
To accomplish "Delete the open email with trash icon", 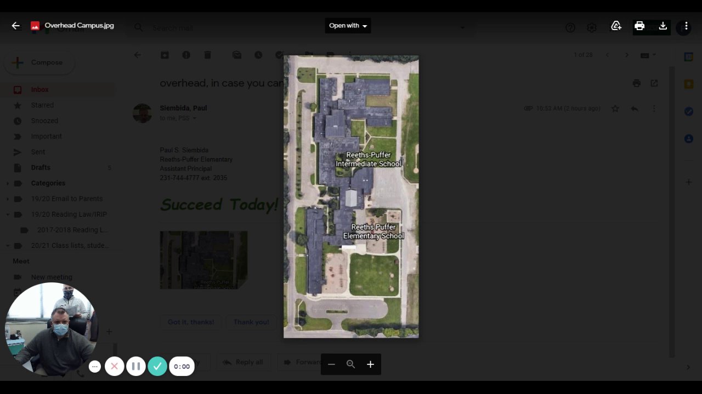I will [x=207, y=55].
